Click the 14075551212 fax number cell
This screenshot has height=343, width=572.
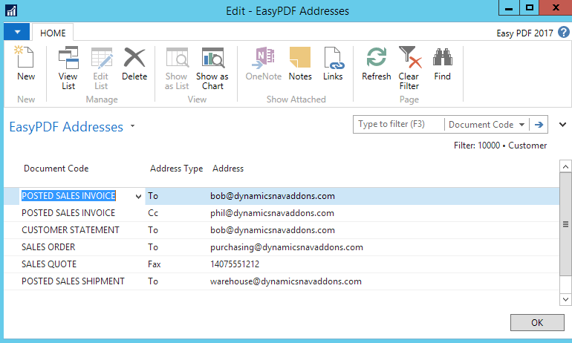point(235,264)
